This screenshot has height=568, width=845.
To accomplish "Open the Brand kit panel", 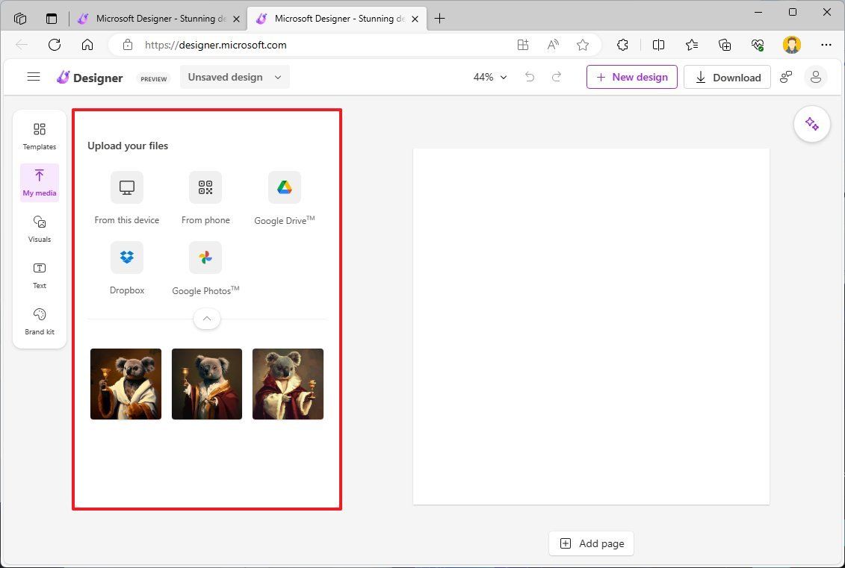I will pyautogui.click(x=39, y=321).
